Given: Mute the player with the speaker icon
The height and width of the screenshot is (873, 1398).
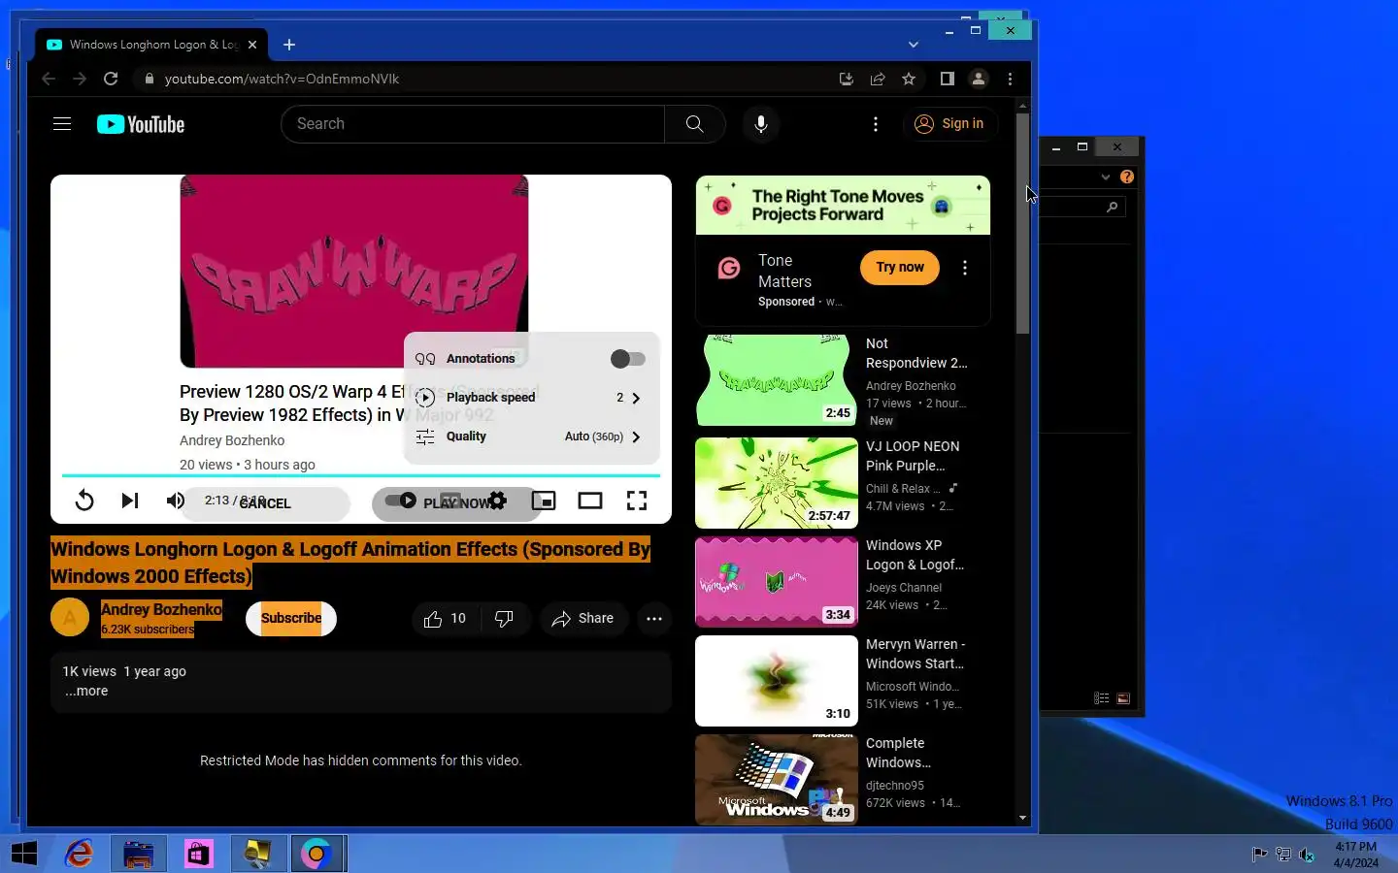Looking at the screenshot, I should coord(175,501).
